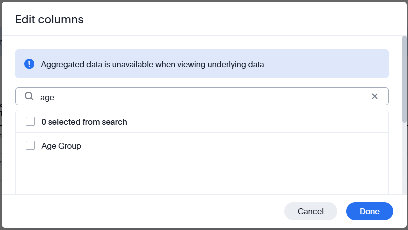The height and width of the screenshot is (230, 408).
Task: Click the blank right side of Age Group row
Action: point(250,146)
